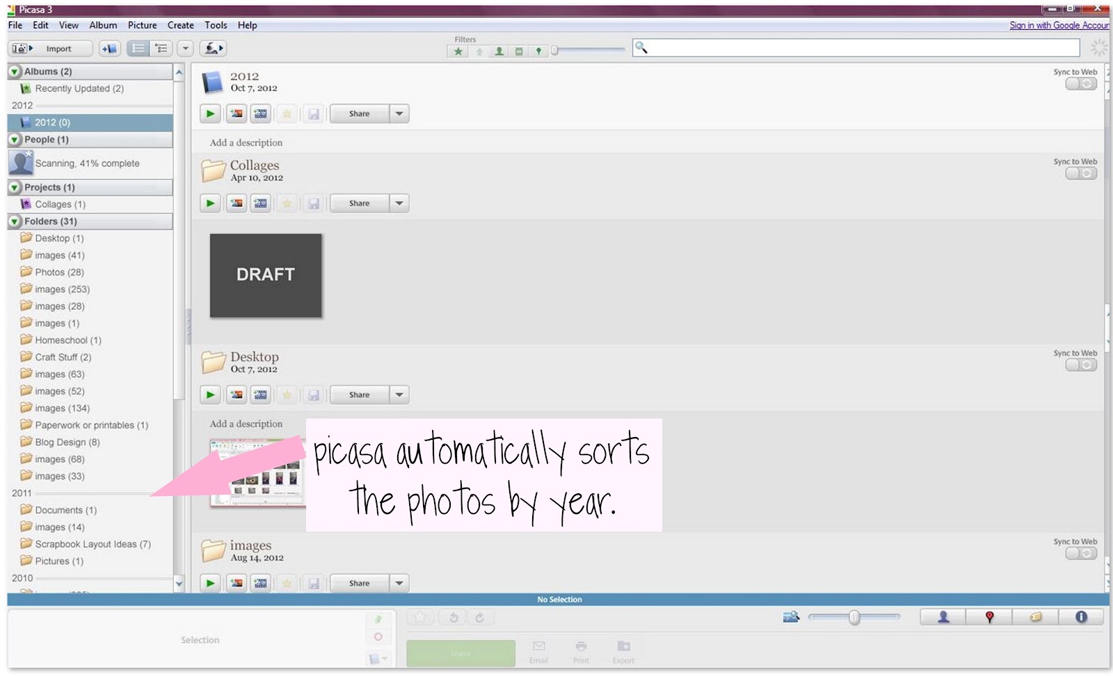This screenshot has width=1113, height=676.
Task: Open Share dropdown arrow for images Aug 14
Action: point(399,584)
